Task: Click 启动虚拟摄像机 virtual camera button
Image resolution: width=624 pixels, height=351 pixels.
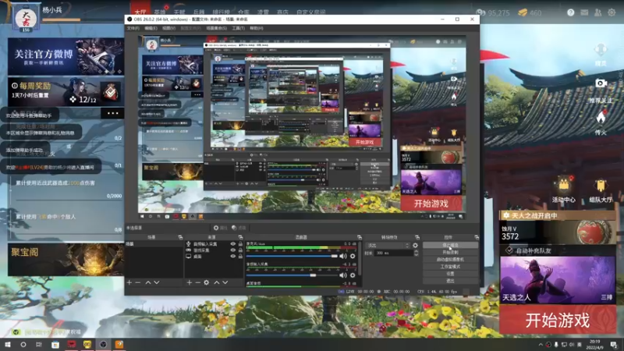Action: (x=450, y=260)
